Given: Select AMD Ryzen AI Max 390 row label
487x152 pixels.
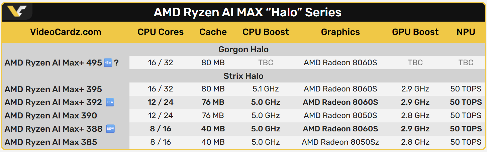Looking at the screenshot, I should [51, 116].
